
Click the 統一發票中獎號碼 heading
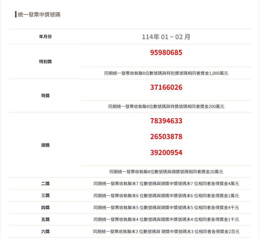point(39,14)
